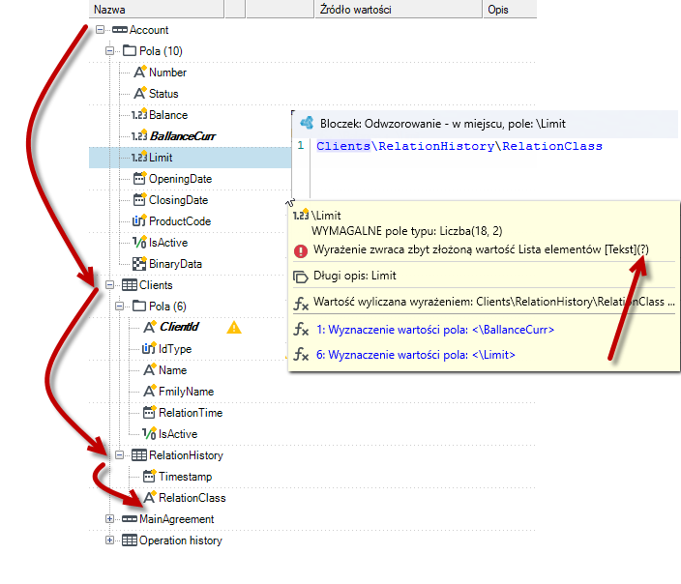Expand the MainAgreement node
Screen dimensions: 681x584
coord(109,519)
